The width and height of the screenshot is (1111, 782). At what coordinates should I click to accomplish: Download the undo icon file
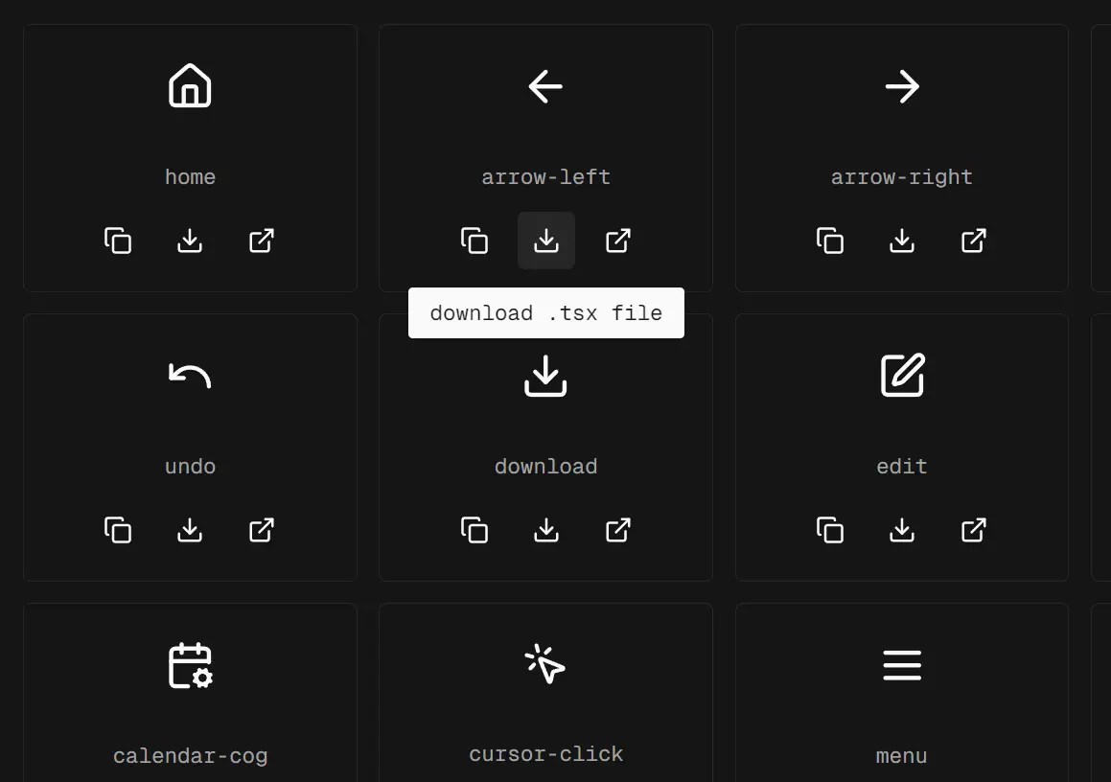(x=190, y=530)
